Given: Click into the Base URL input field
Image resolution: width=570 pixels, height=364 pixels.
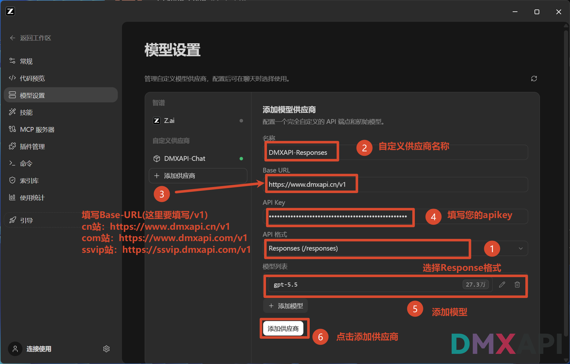Looking at the screenshot, I should click(x=395, y=185).
